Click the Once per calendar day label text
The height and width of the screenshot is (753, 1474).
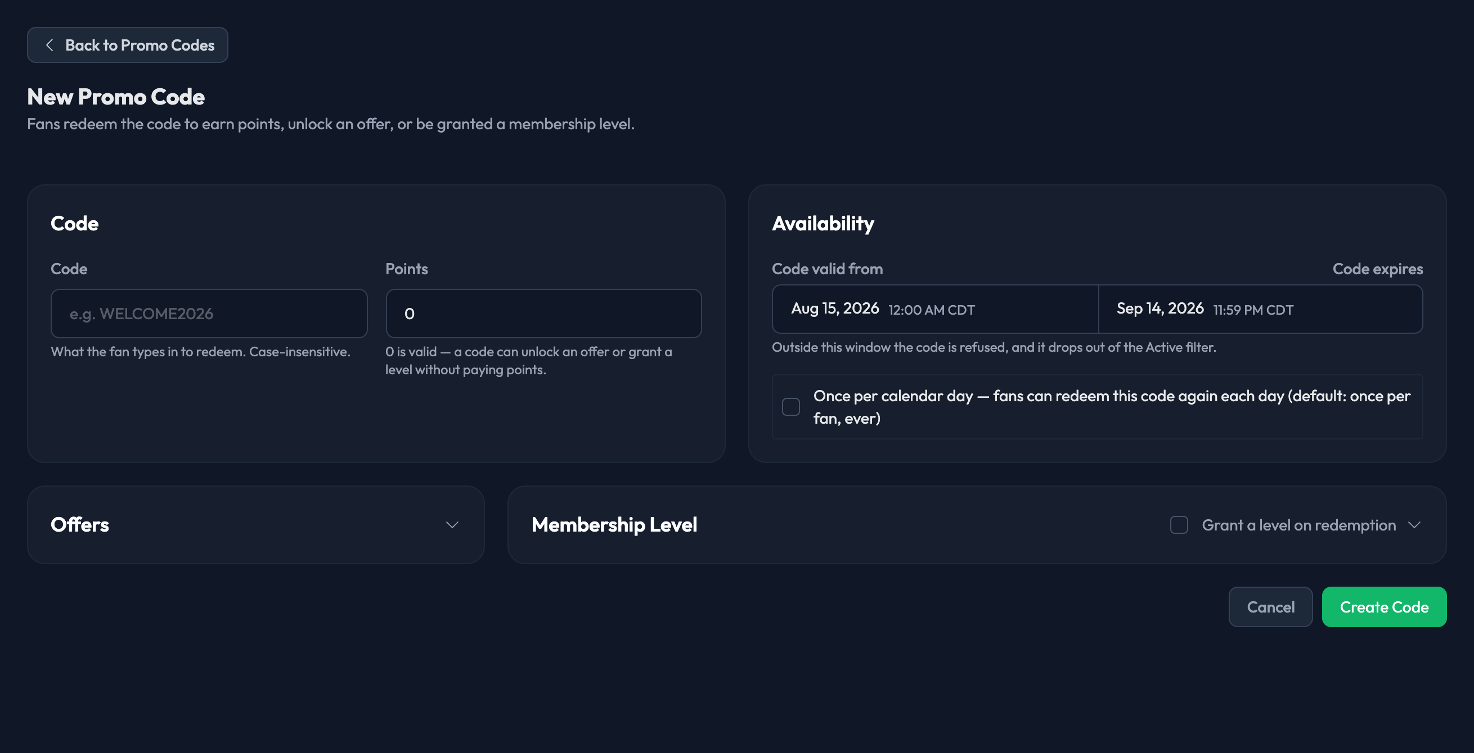tap(1112, 407)
